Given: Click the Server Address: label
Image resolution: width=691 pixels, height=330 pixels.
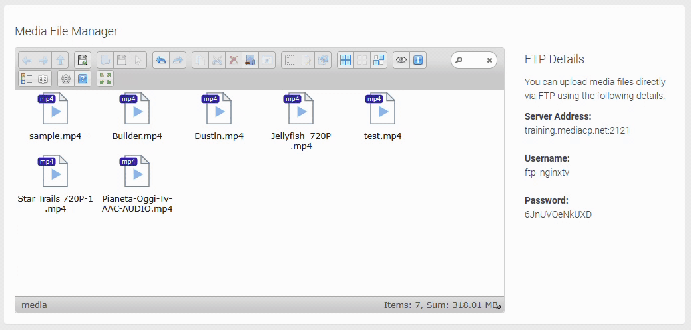Looking at the screenshot, I should 557,116.
